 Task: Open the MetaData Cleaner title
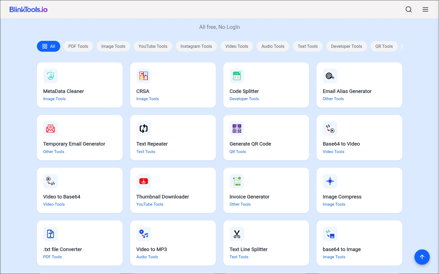pyautogui.click(x=63, y=91)
